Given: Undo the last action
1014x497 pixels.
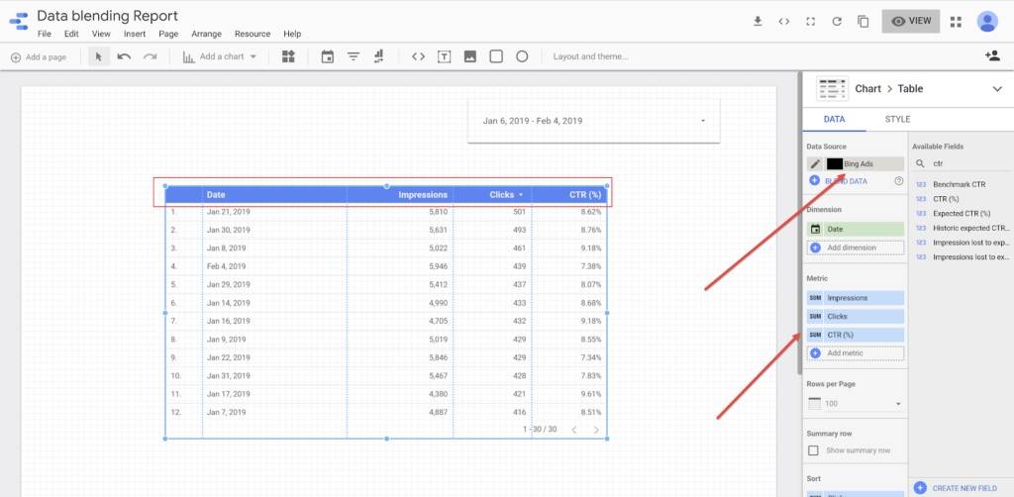Looking at the screenshot, I should coord(124,56).
